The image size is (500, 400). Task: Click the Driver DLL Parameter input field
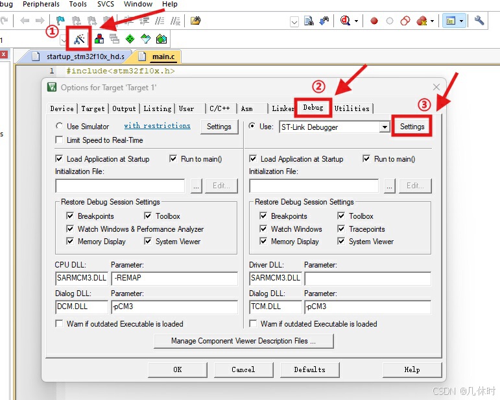368,278
